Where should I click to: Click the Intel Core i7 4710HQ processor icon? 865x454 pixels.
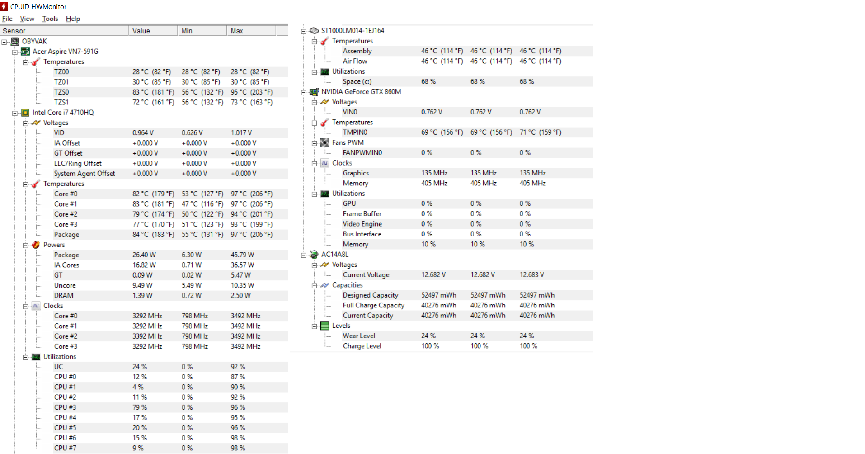(26, 113)
